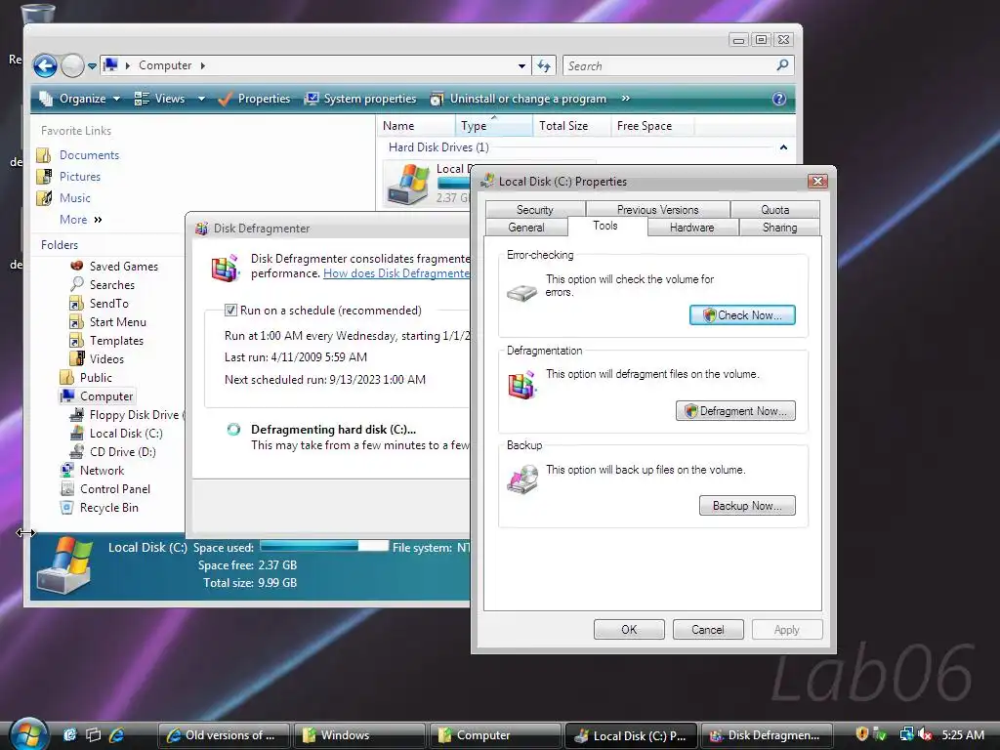Screen dimensions: 1000x750
Task: Select Start Menu in folder tree
Action: (x=117, y=322)
